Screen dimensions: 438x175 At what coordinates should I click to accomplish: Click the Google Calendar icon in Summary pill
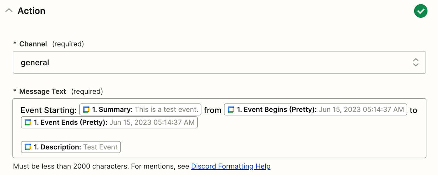pos(86,110)
